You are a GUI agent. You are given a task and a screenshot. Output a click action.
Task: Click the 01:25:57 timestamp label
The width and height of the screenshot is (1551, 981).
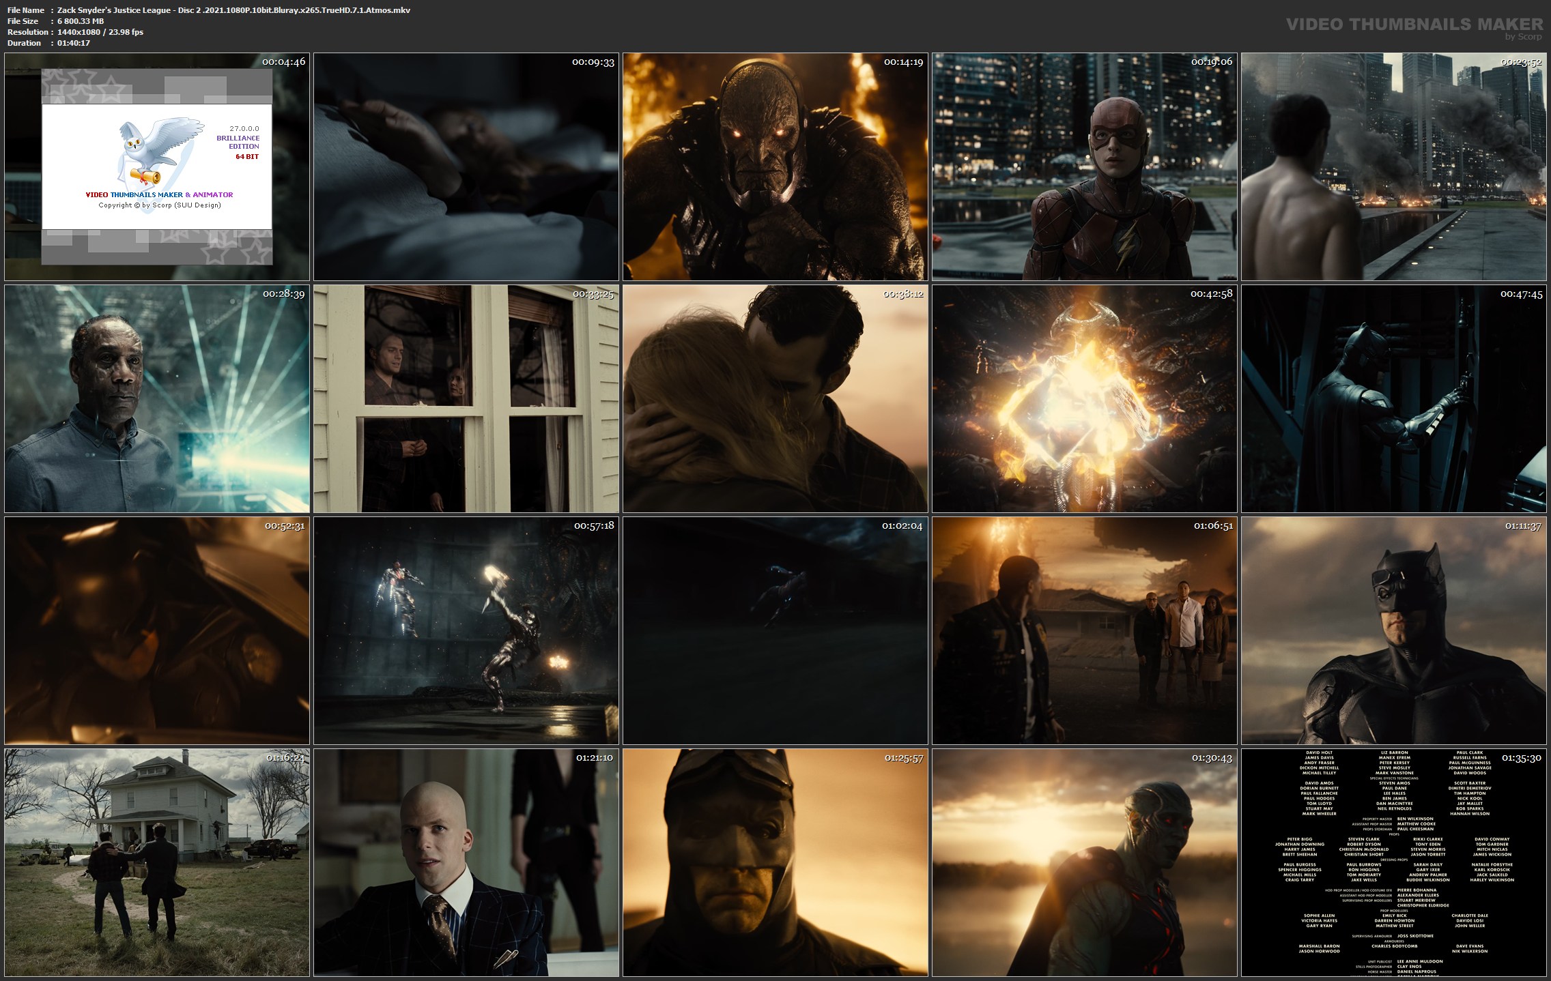pos(903,758)
